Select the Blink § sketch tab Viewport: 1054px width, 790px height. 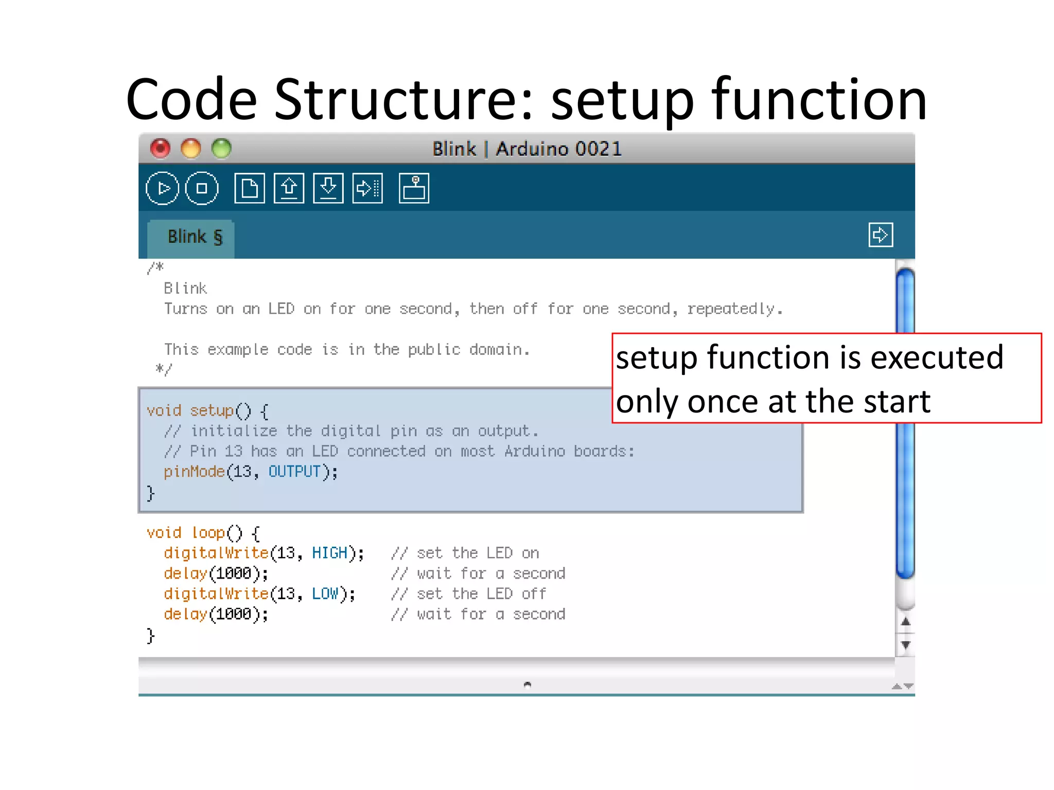pos(195,237)
